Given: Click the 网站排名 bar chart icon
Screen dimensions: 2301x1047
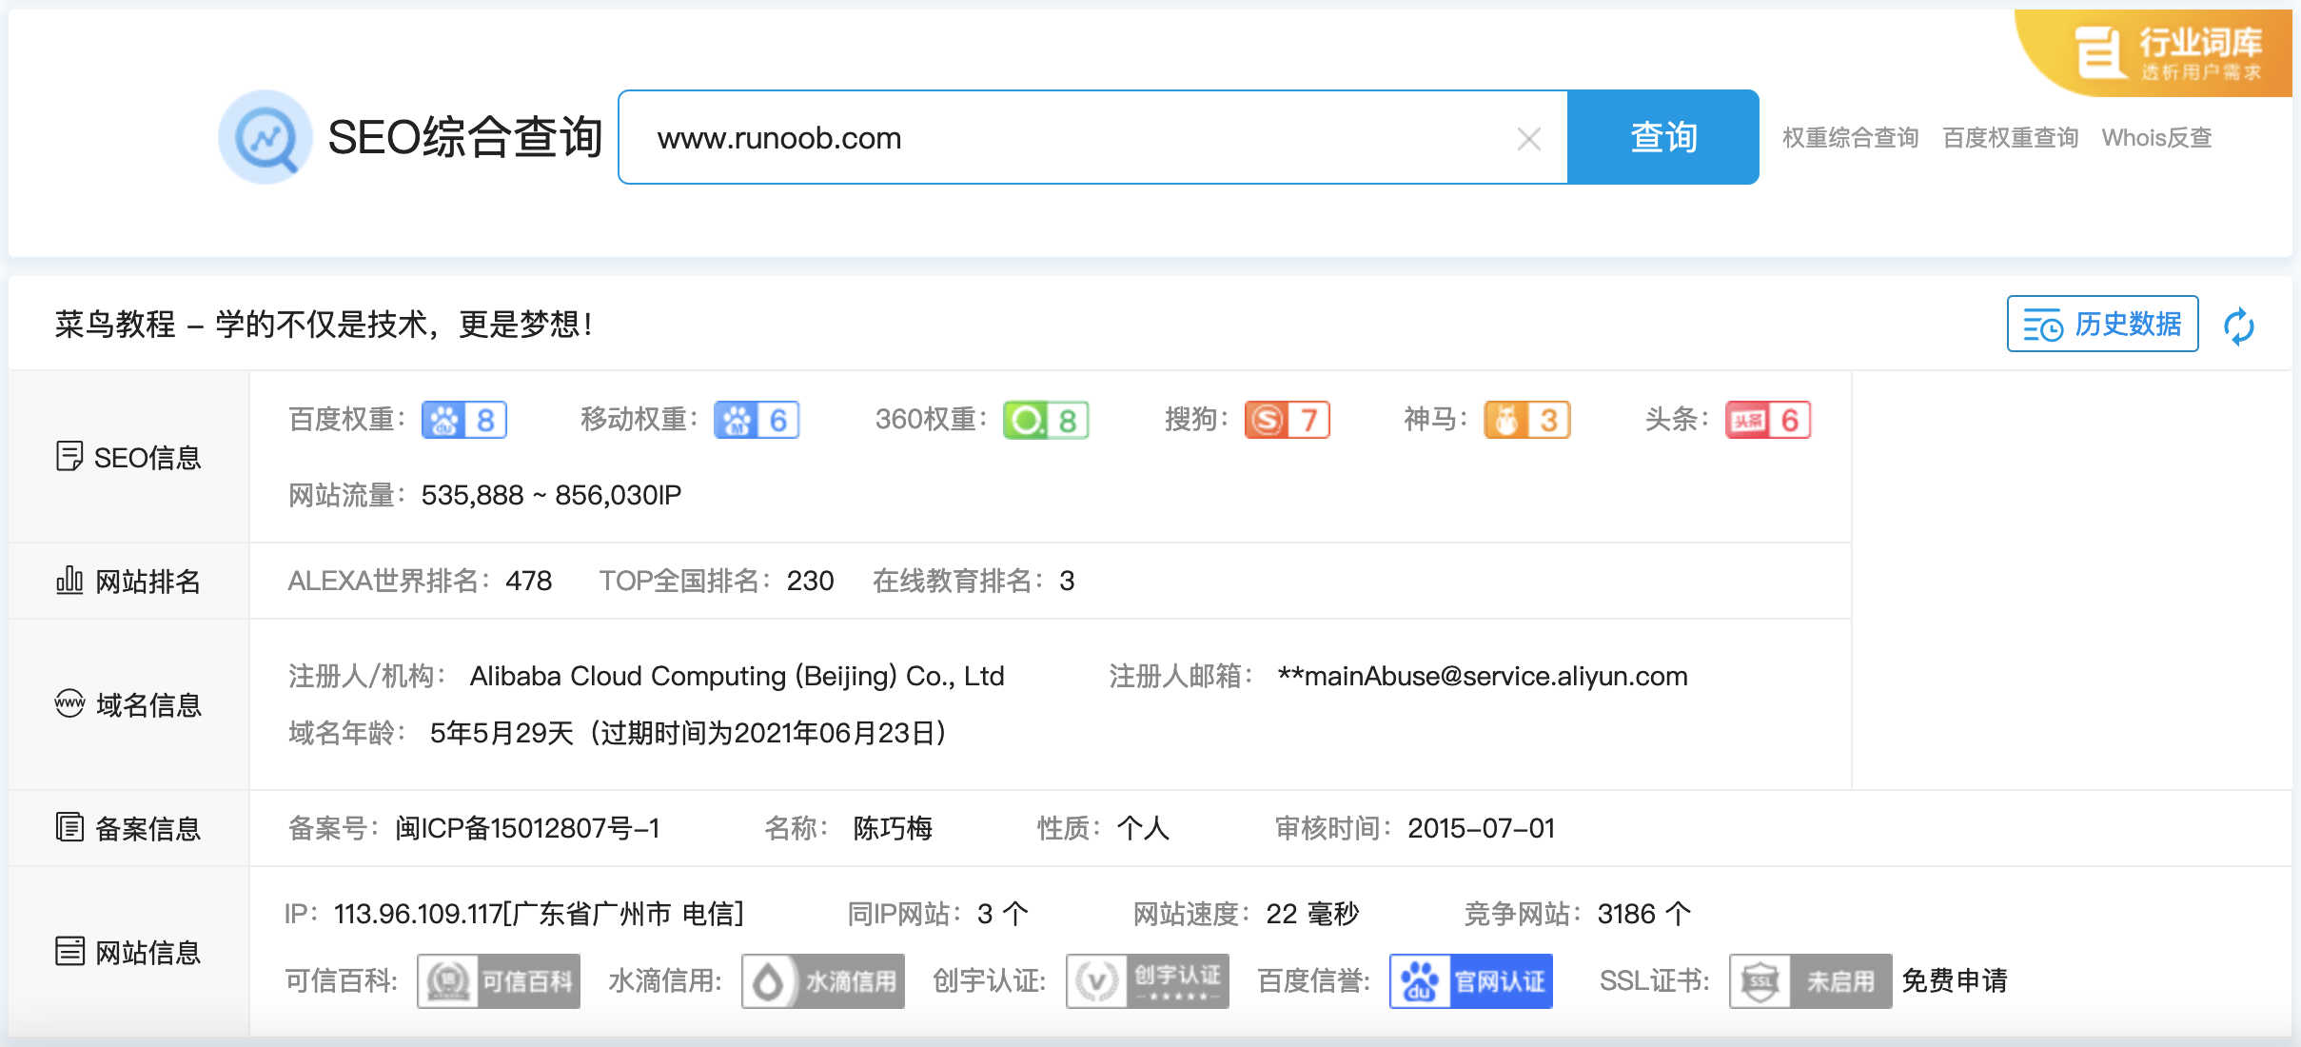Looking at the screenshot, I should [x=69, y=580].
